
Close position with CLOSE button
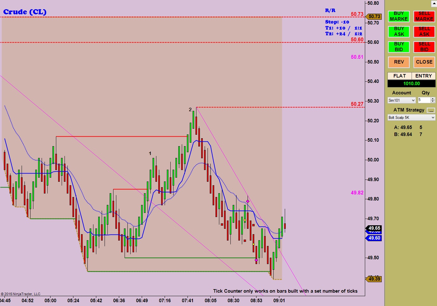pos(424,62)
